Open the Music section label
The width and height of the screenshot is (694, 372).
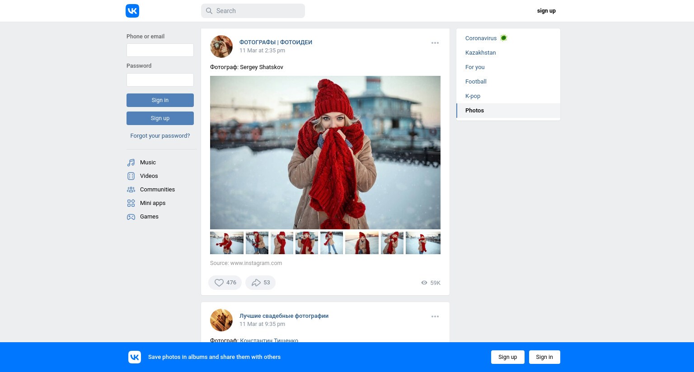tap(148, 163)
